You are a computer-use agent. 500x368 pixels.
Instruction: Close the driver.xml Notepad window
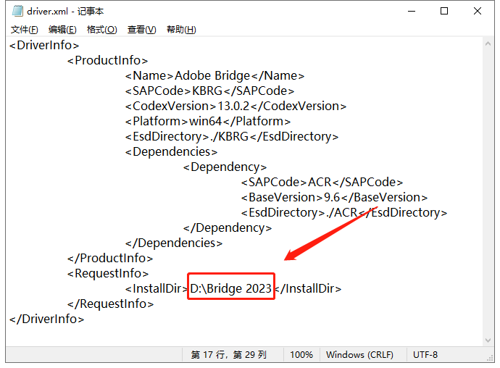pyautogui.click(x=478, y=12)
